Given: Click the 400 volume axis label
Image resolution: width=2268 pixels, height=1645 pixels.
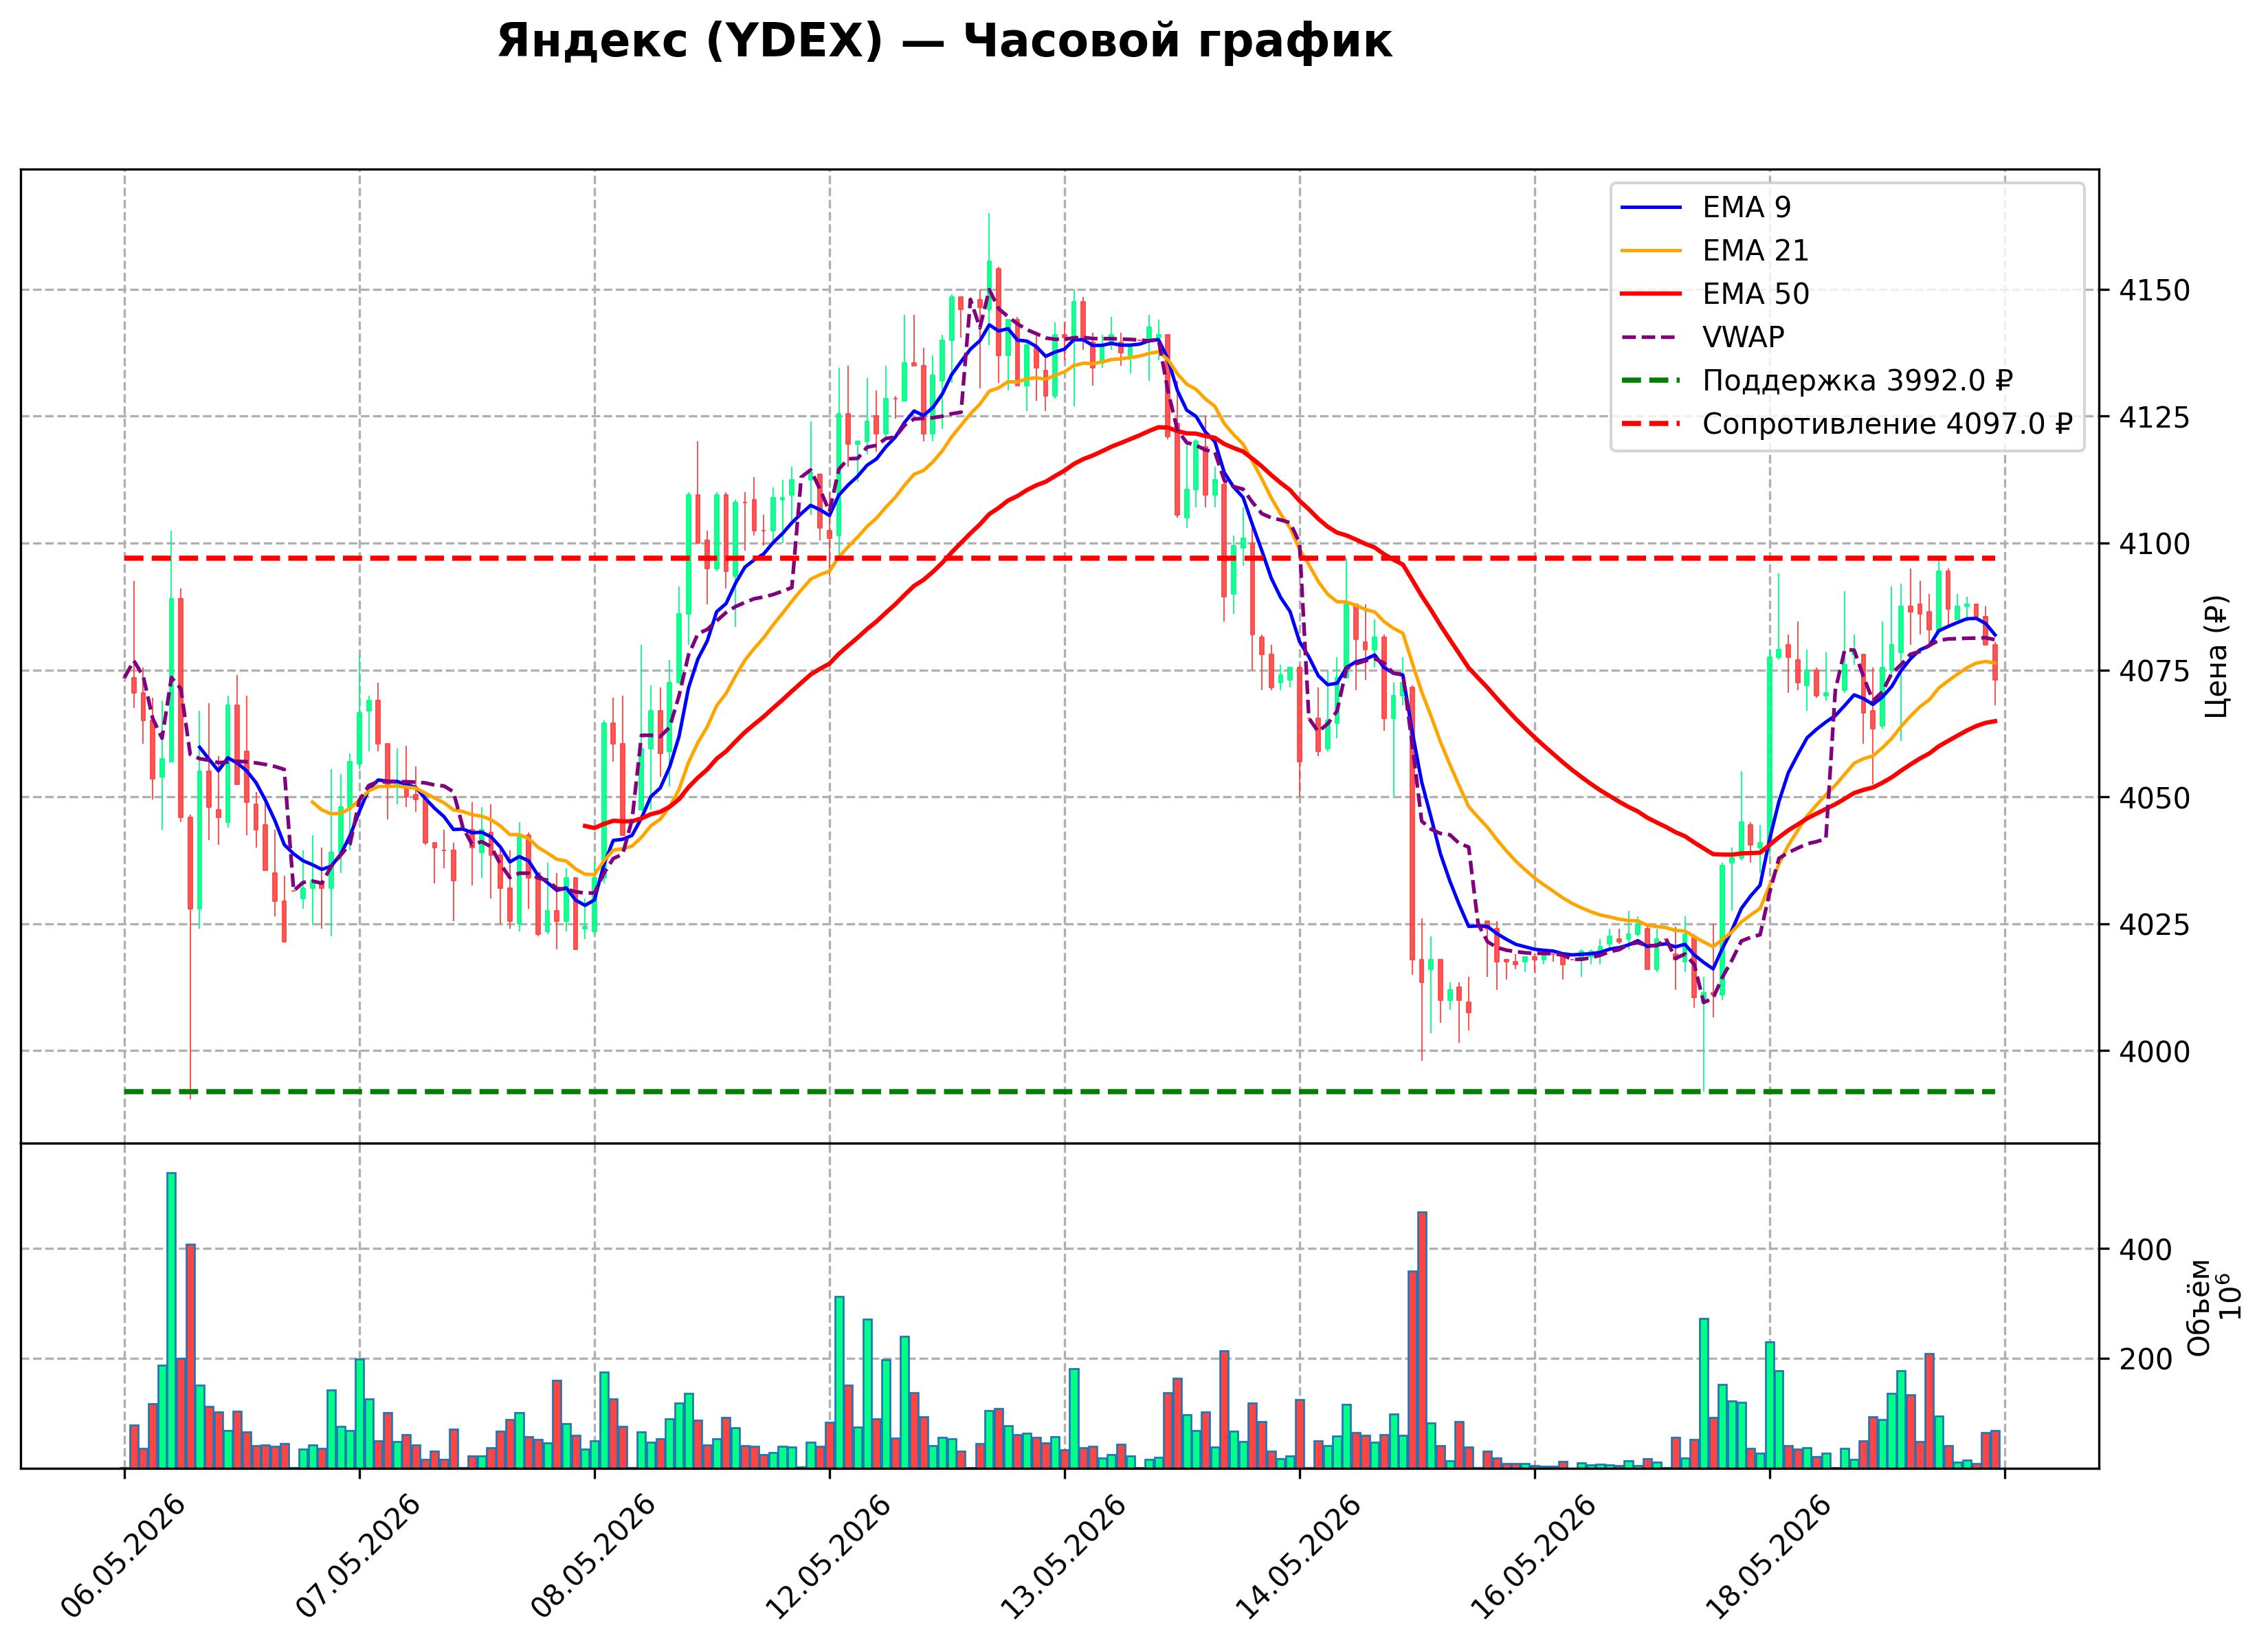Looking at the screenshot, I should tap(2145, 1250).
